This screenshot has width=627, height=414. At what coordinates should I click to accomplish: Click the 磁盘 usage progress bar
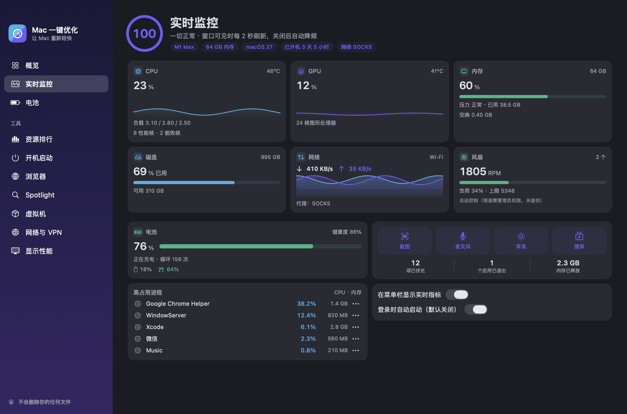coord(207,183)
